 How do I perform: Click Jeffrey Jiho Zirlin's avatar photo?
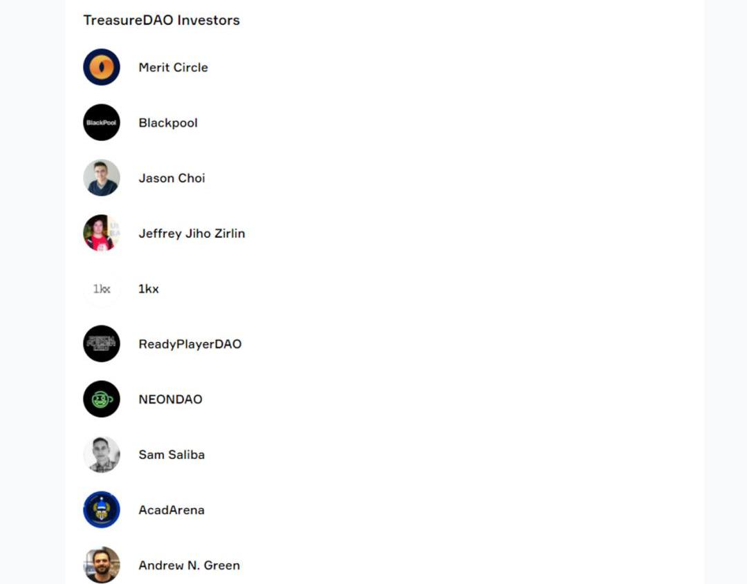click(102, 233)
